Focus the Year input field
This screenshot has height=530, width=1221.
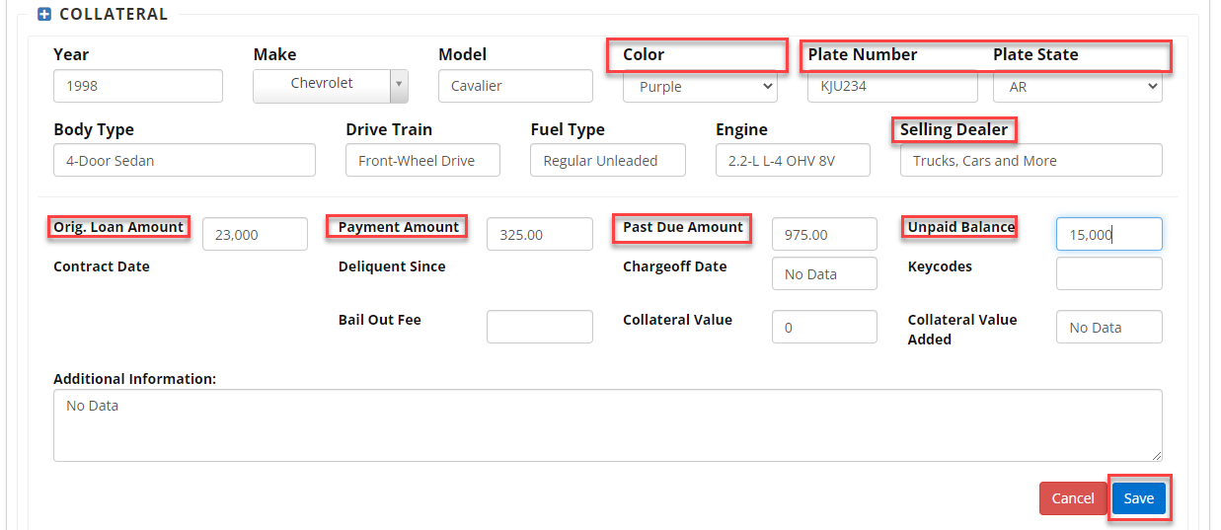tap(138, 86)
